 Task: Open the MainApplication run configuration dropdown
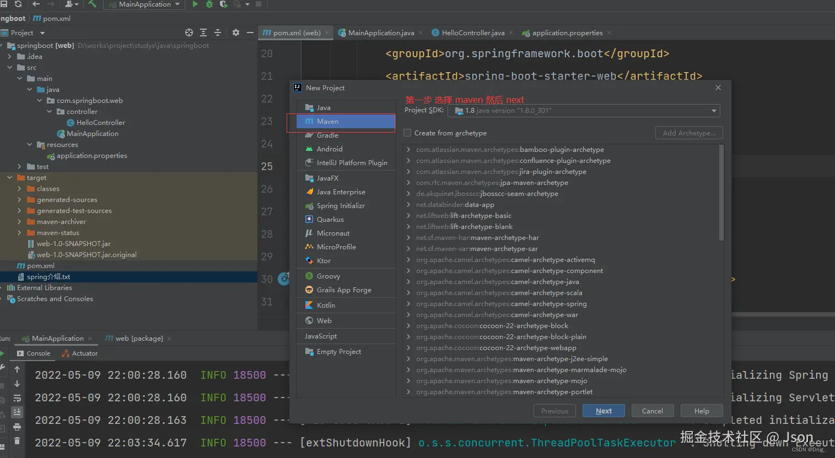tap(145, 4)
